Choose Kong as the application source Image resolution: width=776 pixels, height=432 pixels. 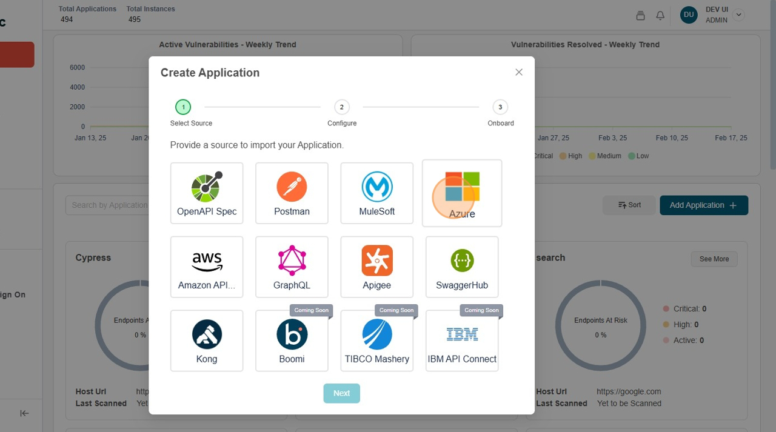[207, 341]
